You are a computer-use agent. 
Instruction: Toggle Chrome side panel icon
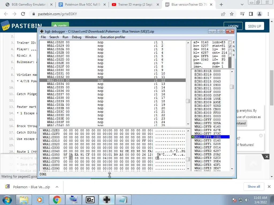pos(251,14)
